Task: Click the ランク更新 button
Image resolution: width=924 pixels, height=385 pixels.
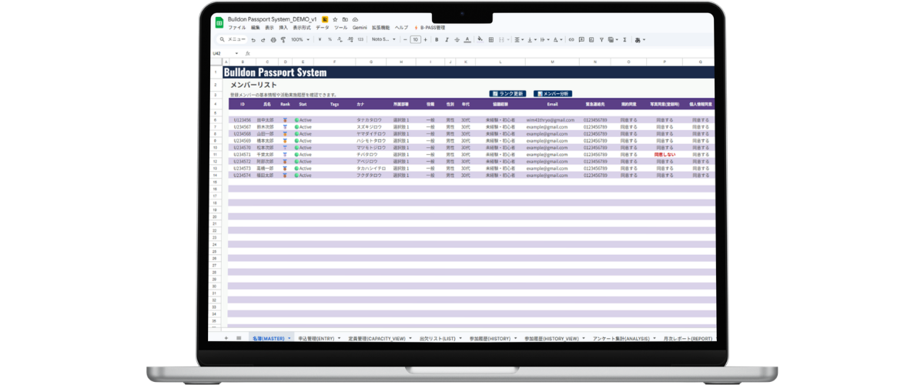Action: tap(508, 93)
